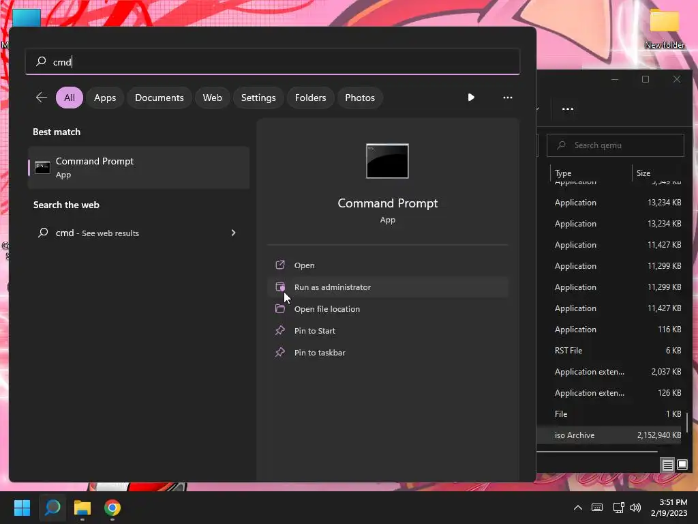Open network status tray icon
This screenshot has height=524, width=698.
click(618, 508)
